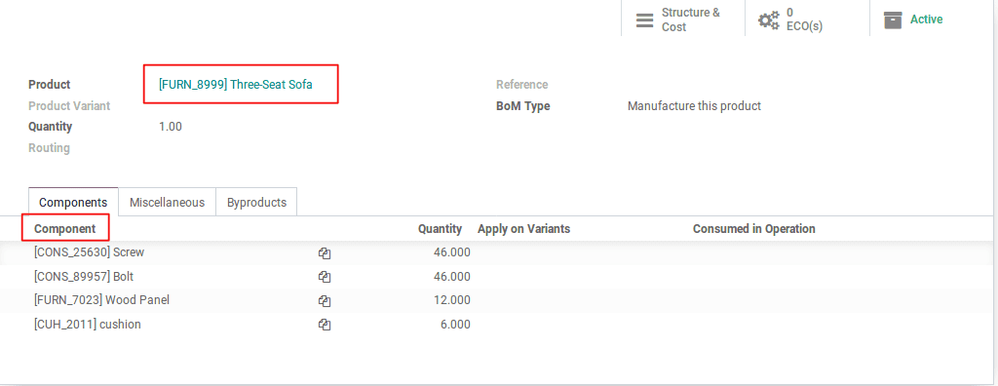
Task: Open the 0 ECO(s) stat button
Action: pos(807,19)
